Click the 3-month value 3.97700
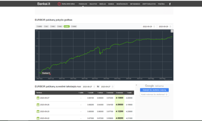Image resolution: width=202 pixels, height=121 pixels. pyautogui.click(x=110, y=112)
